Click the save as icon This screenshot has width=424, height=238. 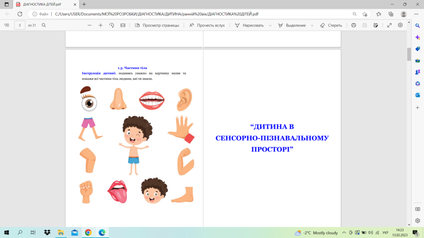tap(376, 25)
